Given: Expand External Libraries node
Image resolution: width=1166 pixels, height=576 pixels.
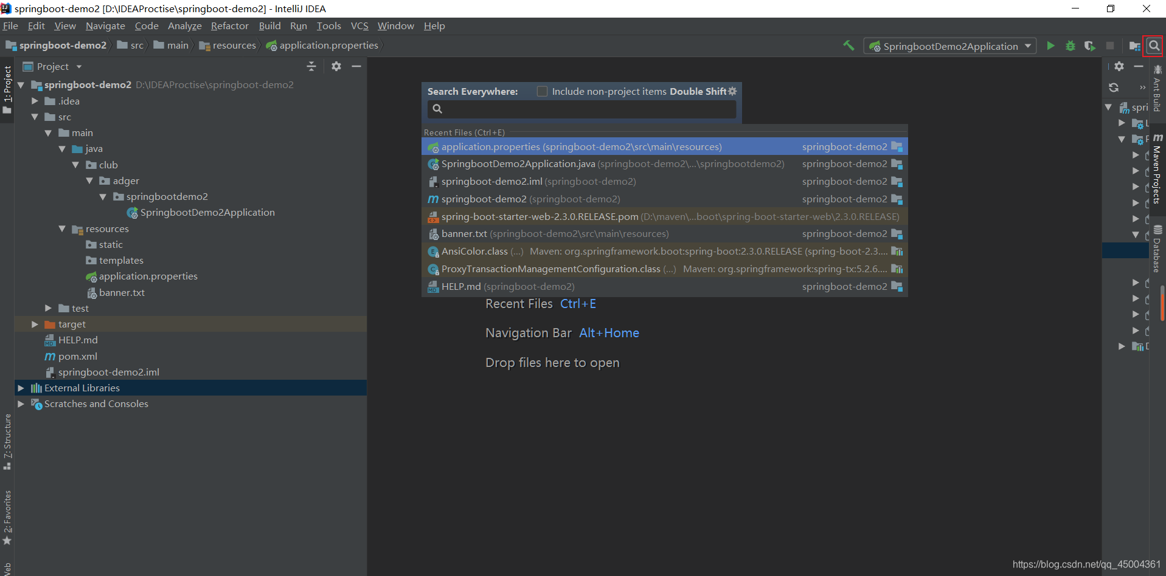Looking at the screenshot, I should point(21,388).
